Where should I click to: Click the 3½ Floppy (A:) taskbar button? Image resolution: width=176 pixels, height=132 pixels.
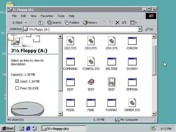[x=64, y=128]
